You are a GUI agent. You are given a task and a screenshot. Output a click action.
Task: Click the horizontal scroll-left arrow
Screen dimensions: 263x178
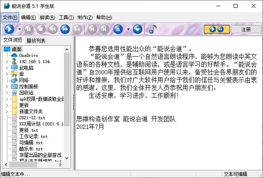tap(6, 164)
